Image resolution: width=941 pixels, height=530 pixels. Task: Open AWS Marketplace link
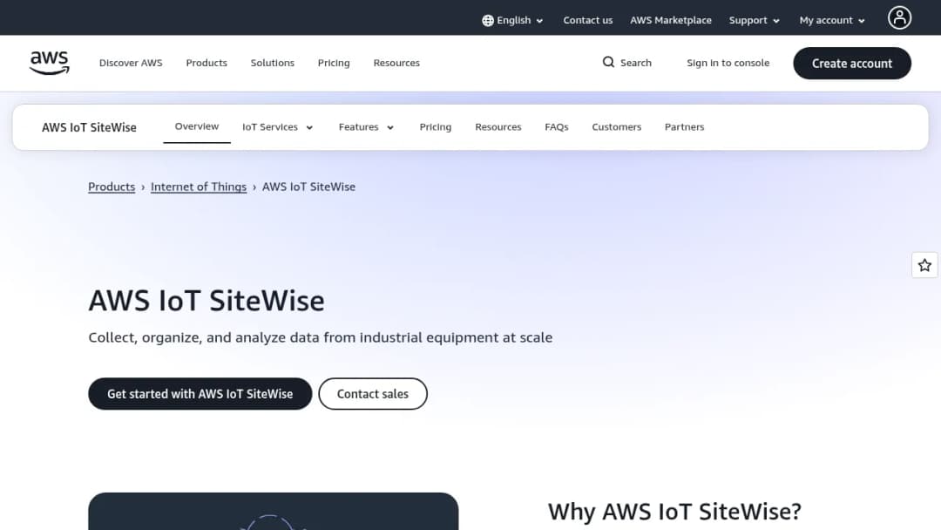pos(670,20)
